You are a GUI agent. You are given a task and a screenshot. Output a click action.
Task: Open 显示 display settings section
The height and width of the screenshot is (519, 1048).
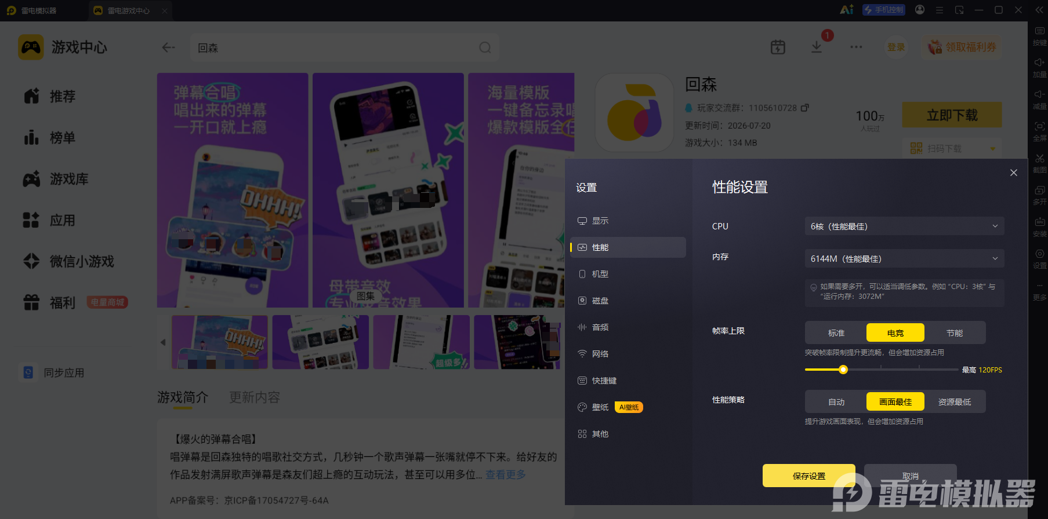(628, 221)
